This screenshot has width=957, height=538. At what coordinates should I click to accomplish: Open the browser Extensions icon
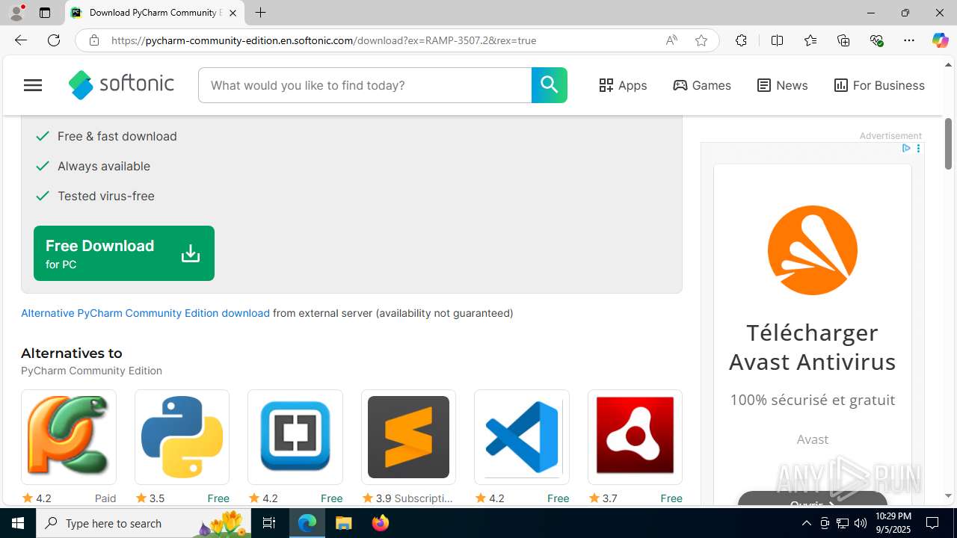click(741, 40)
